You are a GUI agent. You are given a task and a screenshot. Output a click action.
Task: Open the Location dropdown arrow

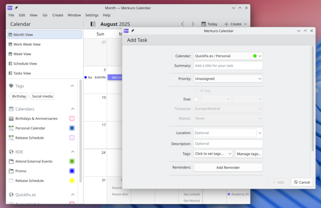click(x=260, y=133)
